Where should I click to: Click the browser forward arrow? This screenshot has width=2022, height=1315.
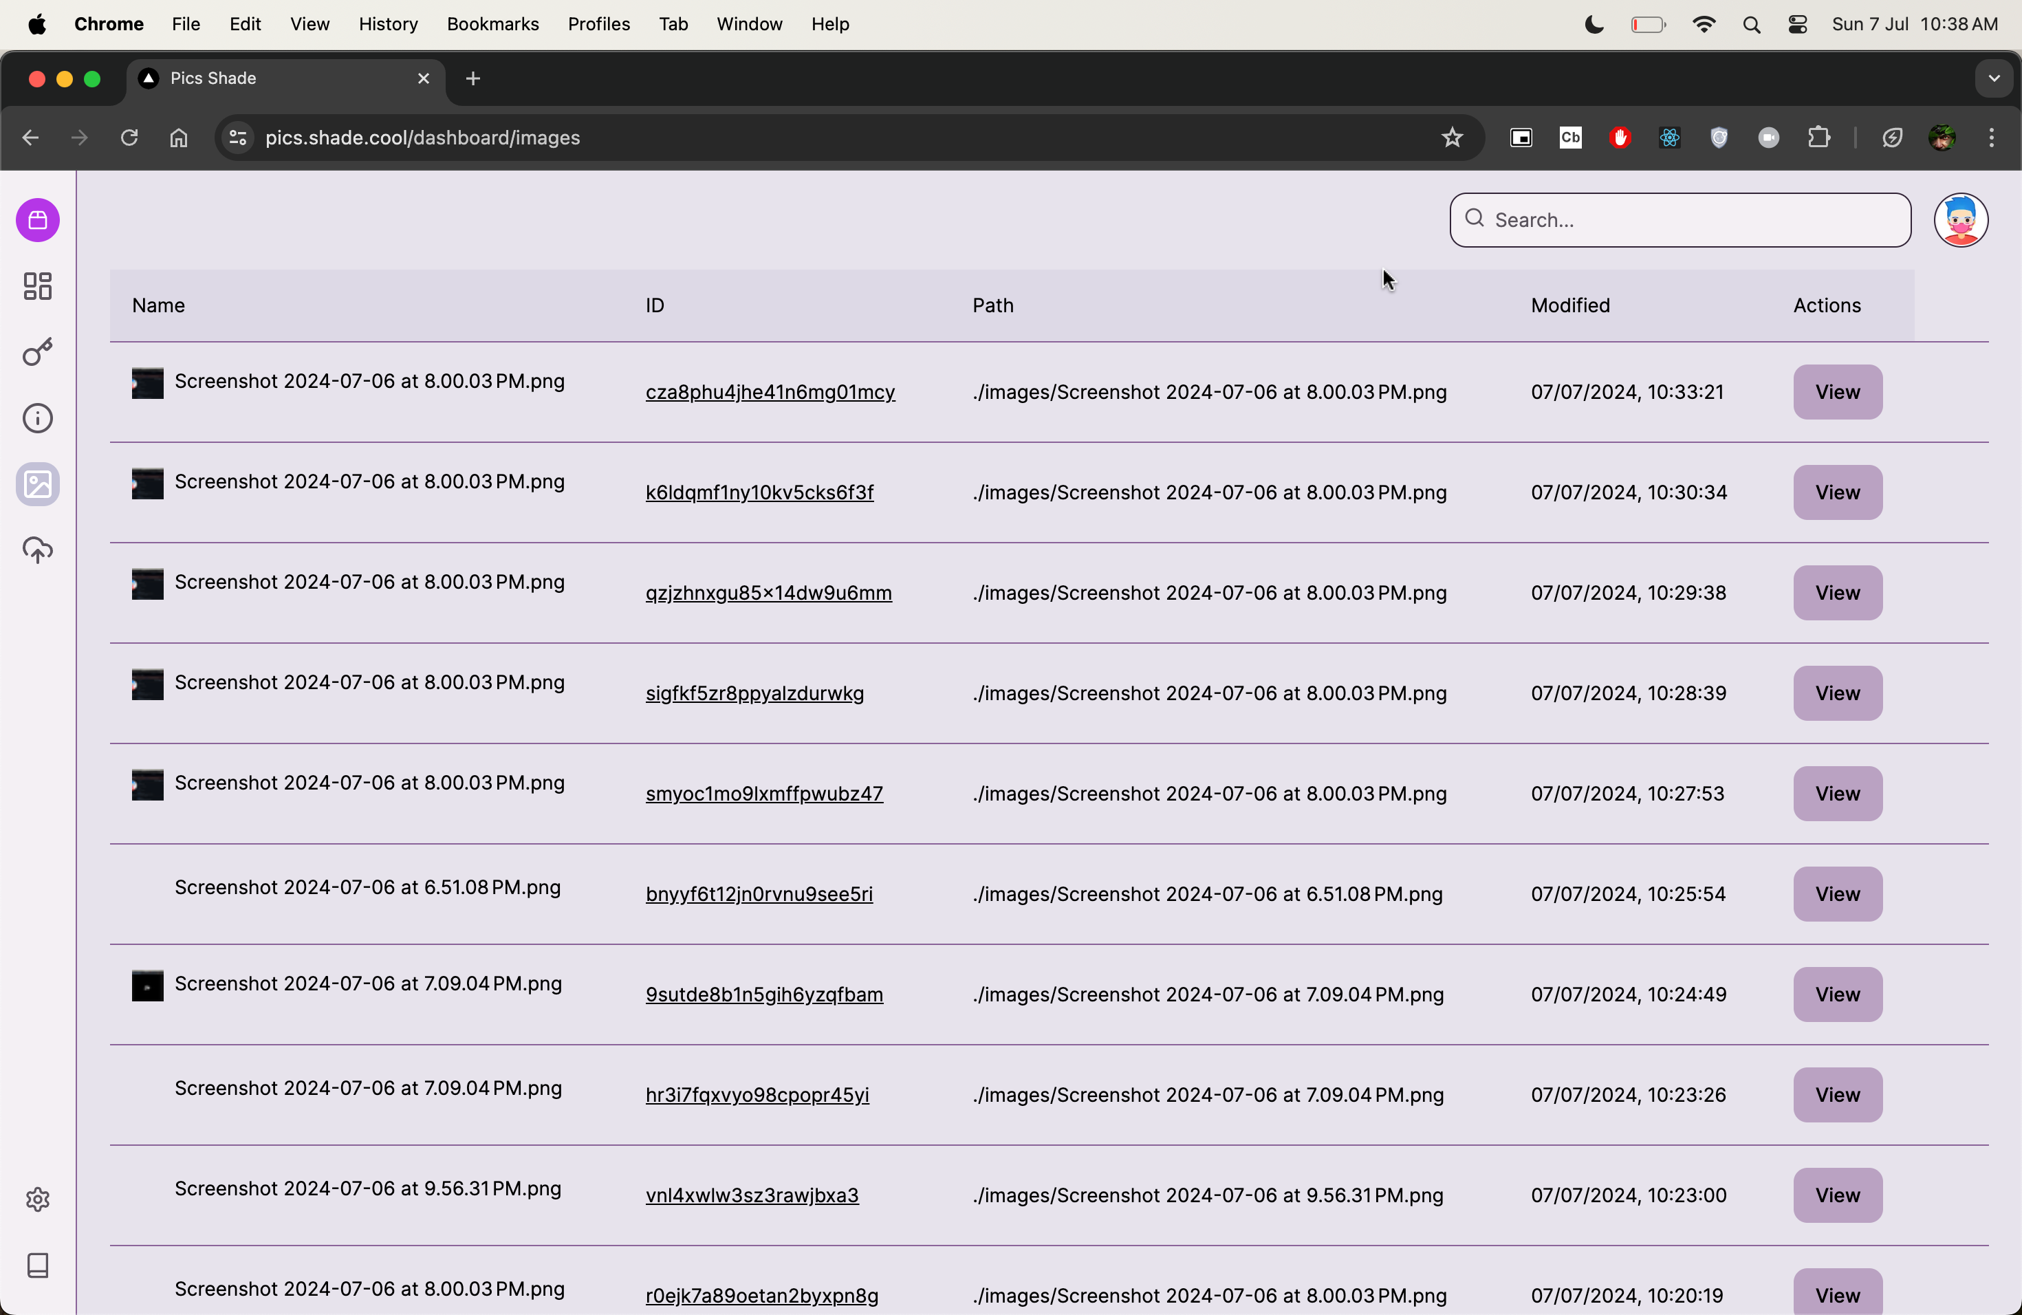80,138
